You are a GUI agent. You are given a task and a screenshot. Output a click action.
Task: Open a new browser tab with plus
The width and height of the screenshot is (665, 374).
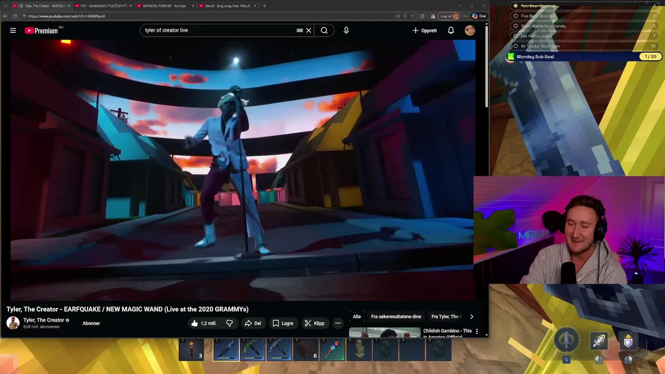(x=264, y=6)
